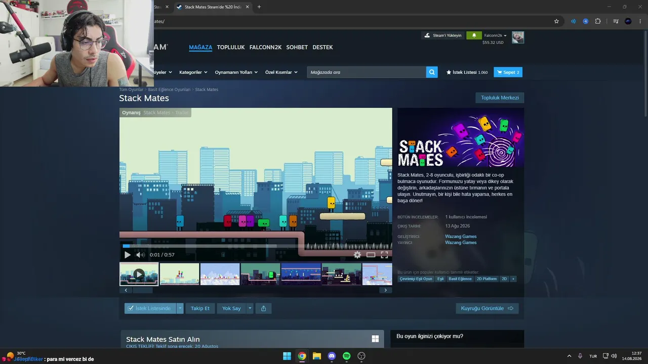Open the volume tray icon
Viewport: 648px width, 364px height.
pos(614,356)
